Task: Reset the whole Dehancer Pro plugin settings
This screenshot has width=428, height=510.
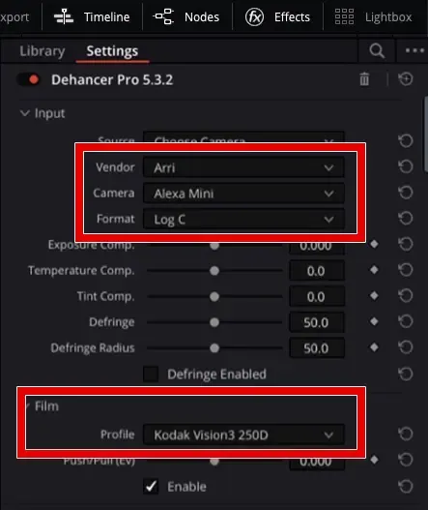Action: pyautogui.click(x=406, y=79)
